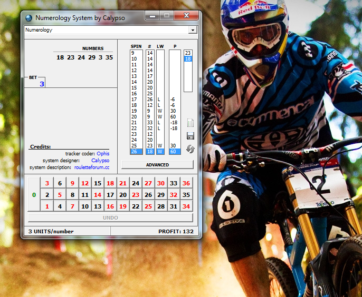362x297 pixels.
Task: Click roulette number 6
Action: coord(60,183)
